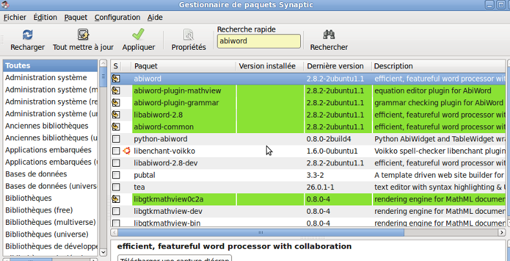Image resolution: width=510 pixels, height=261 pixels.
Task: Click the Recherche rapide search field
Action: (259, 41)
